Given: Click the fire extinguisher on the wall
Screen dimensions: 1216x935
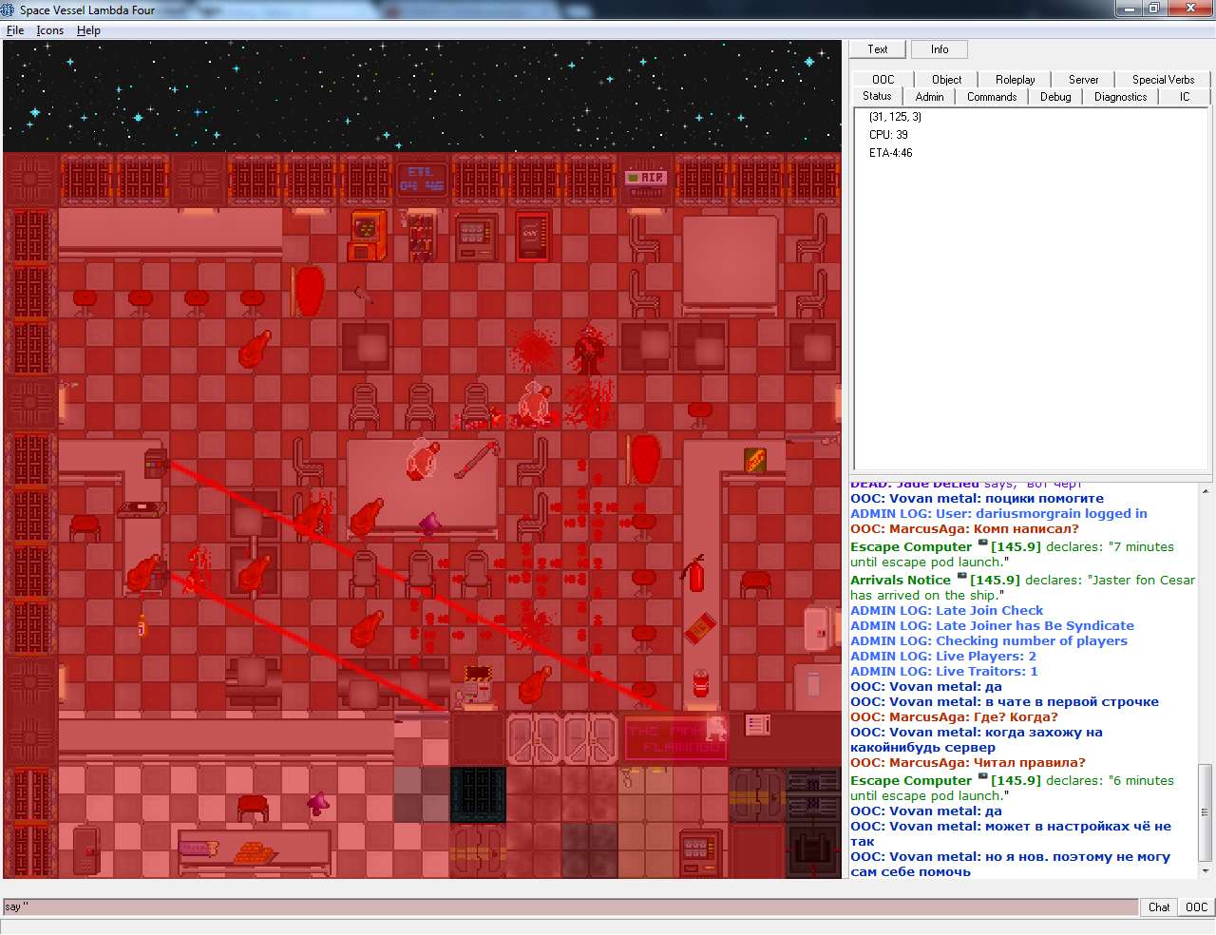Looking at the screenshot, I should point(693,572).
